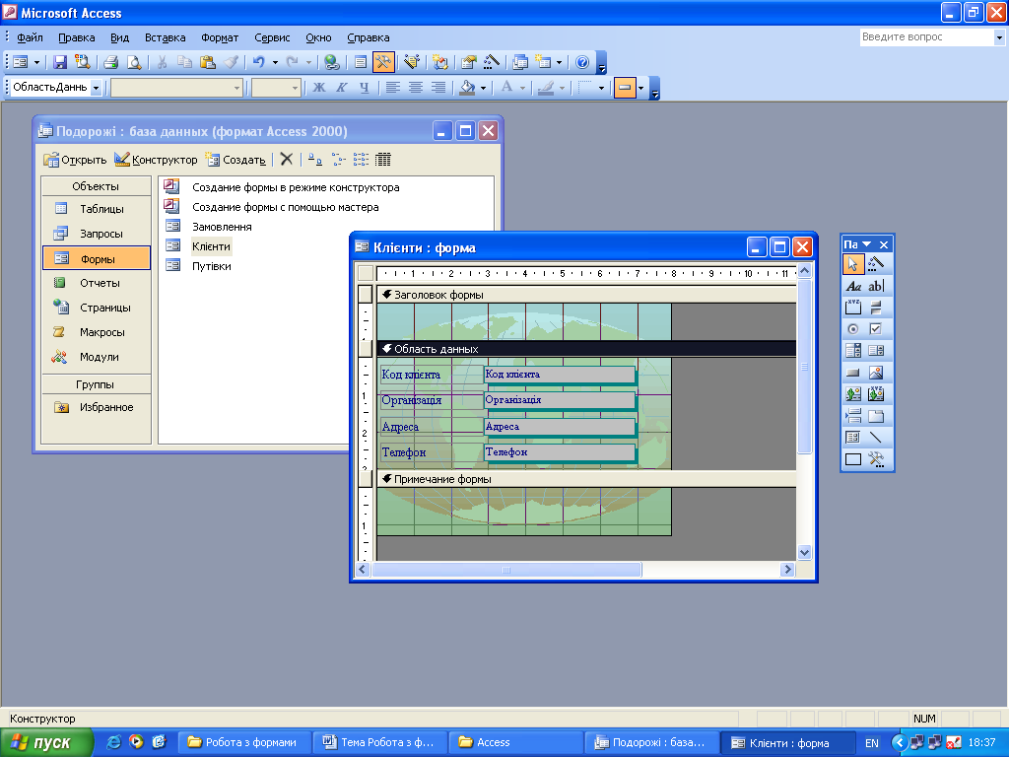This screenshot has width=1009, height=757.
Task: Click the Save icon in the main toolbar
Action: coord(60,62)
